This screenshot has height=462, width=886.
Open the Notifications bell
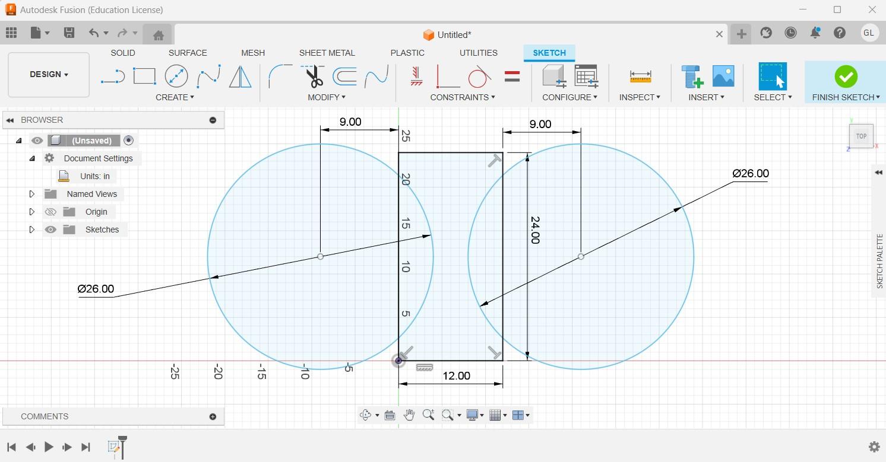coord(815,33)
